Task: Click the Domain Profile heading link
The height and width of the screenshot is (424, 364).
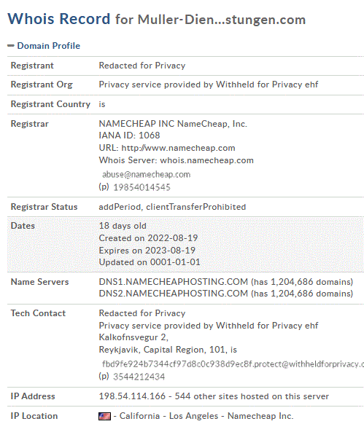Action: coord(49,46)
